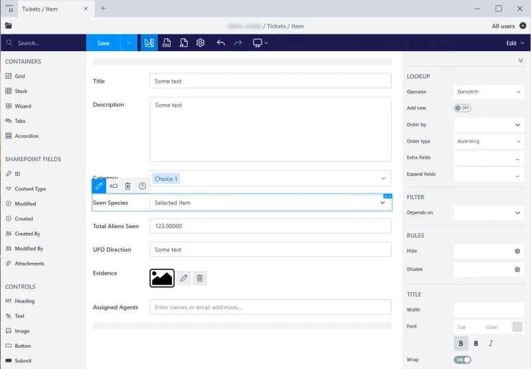This screenshot has height=369, width=531.
Task: Select the ID SharePoint field
Action: pyautogui.click(x=13, y=174)
